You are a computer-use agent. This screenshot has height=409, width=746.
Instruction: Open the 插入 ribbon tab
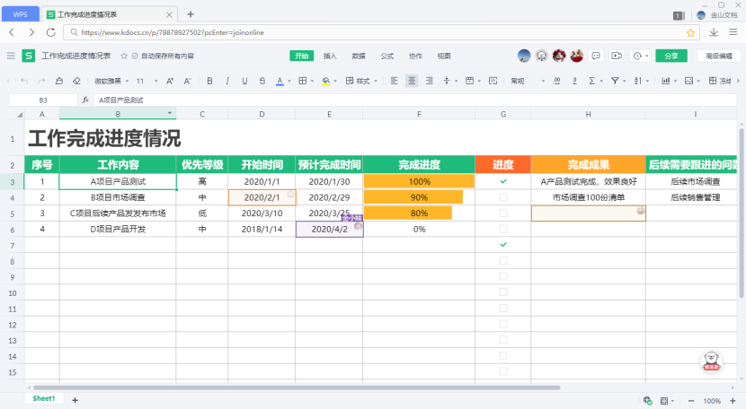click(x=330, y=56)
